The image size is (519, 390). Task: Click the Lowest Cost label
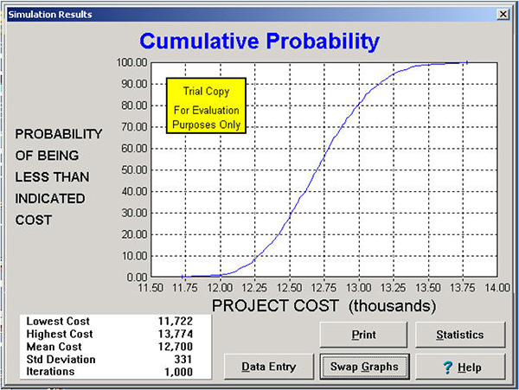(58, 321)
